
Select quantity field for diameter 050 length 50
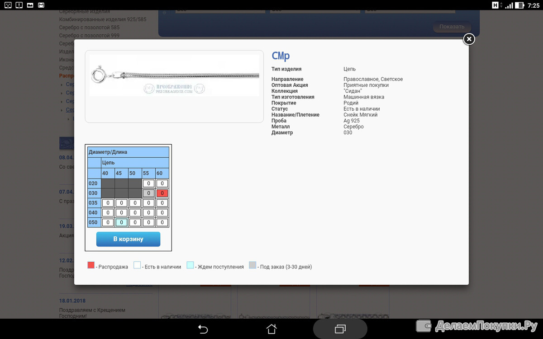coord(135,222)
